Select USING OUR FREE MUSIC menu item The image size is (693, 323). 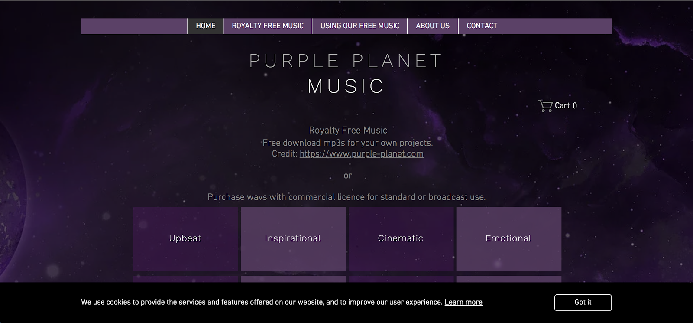tap(360, 26)
